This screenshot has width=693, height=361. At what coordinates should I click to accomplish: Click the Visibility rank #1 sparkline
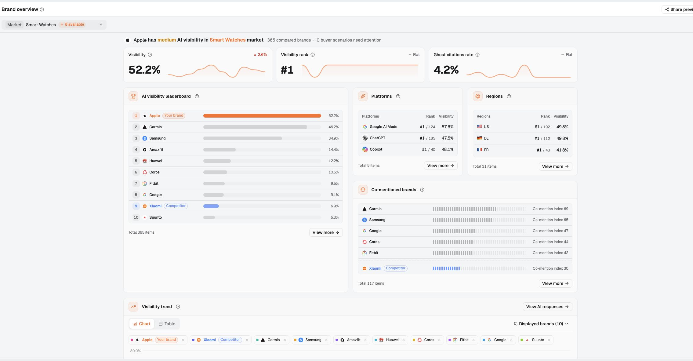360,71
